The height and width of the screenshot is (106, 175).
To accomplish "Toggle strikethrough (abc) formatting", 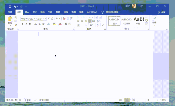I will (36, 24).
